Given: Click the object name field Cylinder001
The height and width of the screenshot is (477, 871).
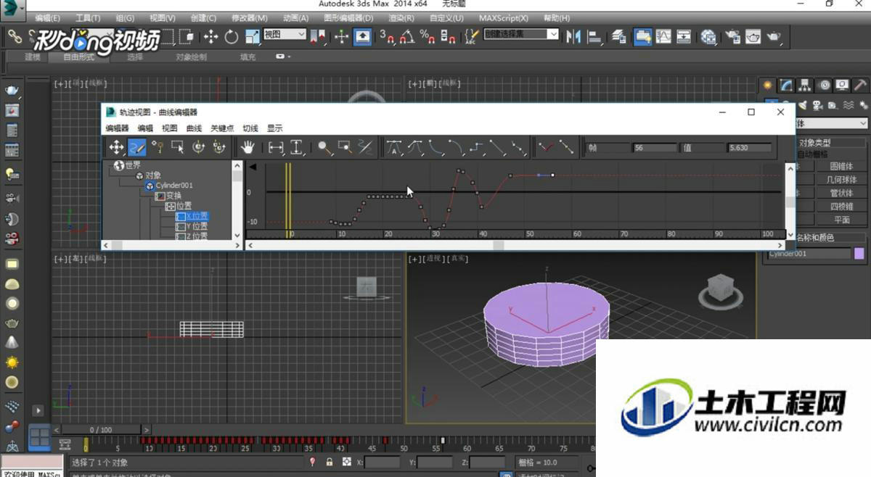Looking at the screenshot, I should point(809,254).
